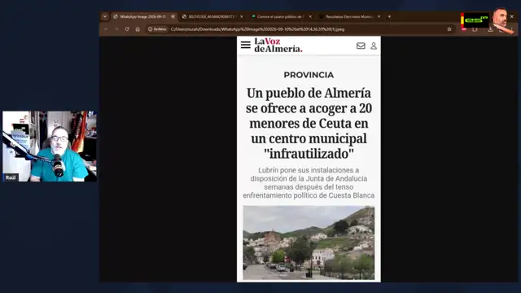Click the La Voz de Almería logo
The width and height of the screenshot is (521, 293).
[278, 46]
